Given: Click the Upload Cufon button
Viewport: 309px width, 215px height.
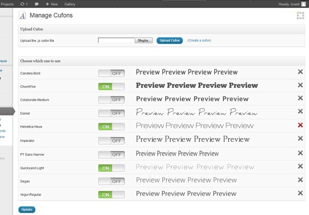Looking at the screenshot, I should (x=169, y=41).
